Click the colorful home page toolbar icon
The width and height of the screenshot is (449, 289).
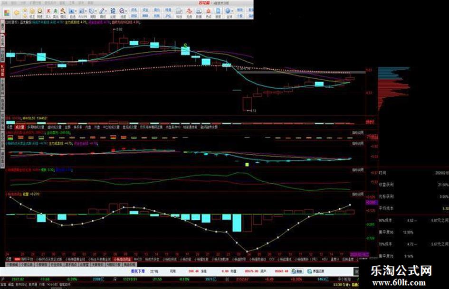[7, 13]
